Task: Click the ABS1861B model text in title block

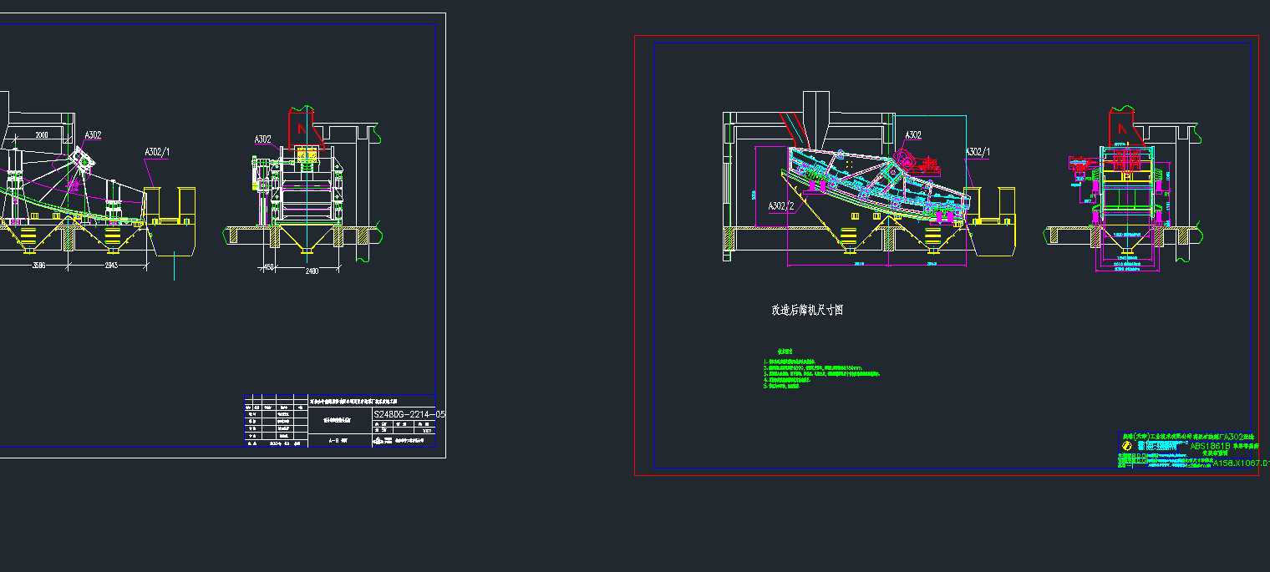Action: point(1211,447)
